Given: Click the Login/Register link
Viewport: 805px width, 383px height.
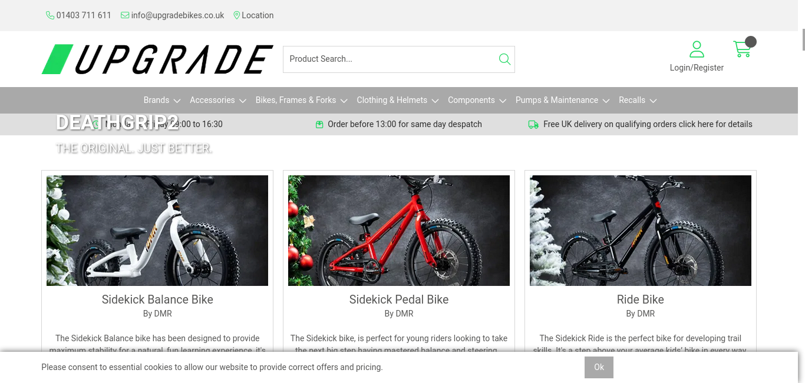Looking at the screenshot, I should [x=697, y=68].
